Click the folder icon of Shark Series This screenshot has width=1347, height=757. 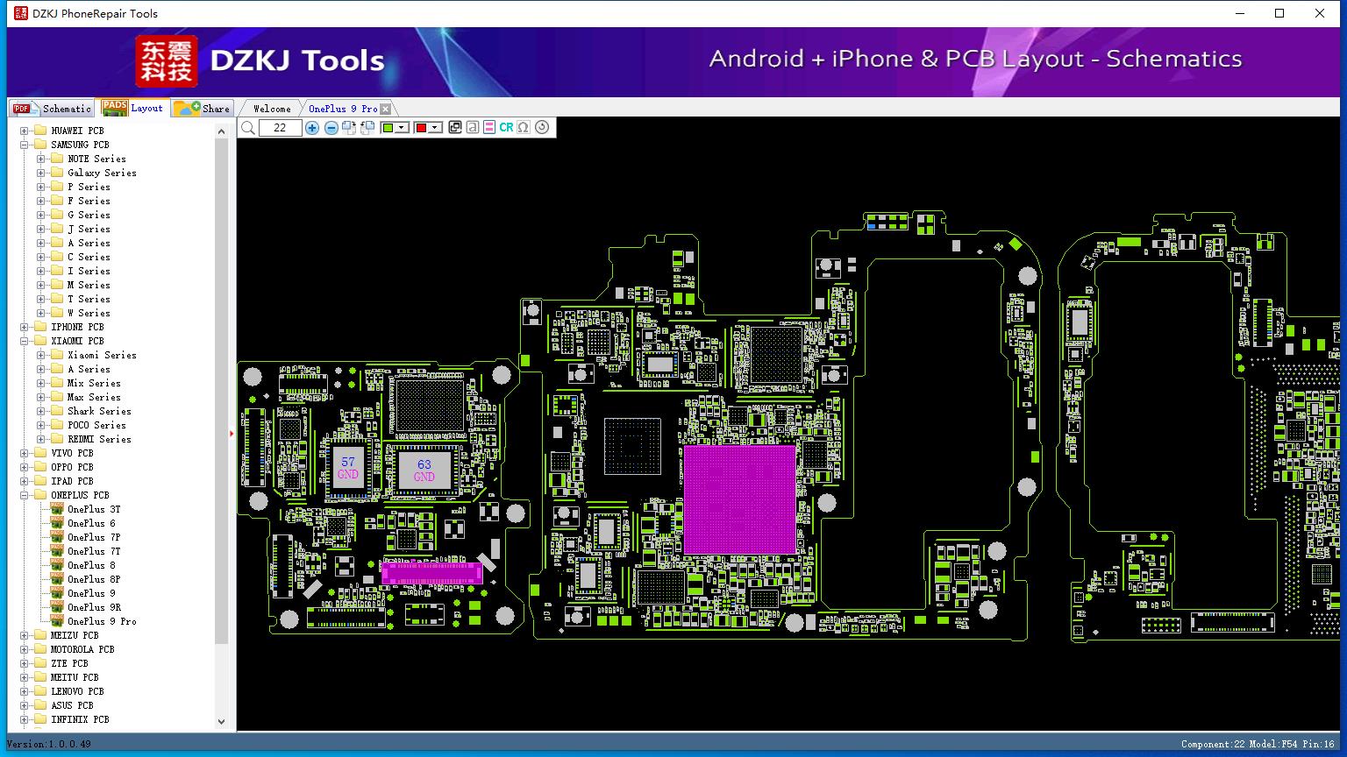[57, 411]
